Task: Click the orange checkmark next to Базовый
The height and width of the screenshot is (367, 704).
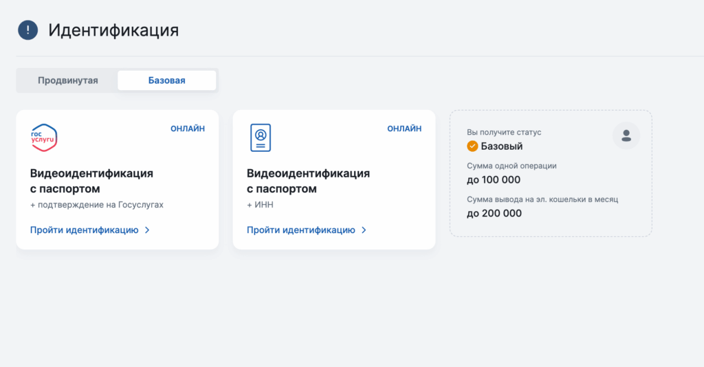Action: point(472,146)
